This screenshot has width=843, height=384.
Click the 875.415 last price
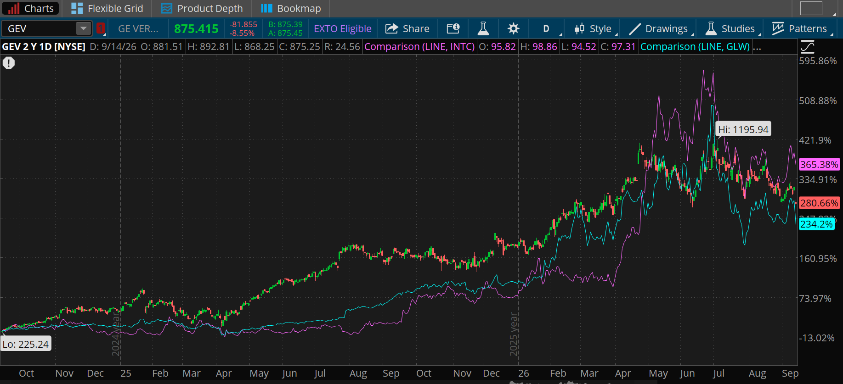point(196,28)
